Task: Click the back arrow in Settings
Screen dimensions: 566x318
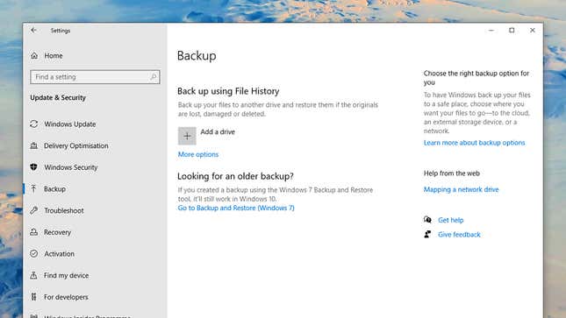Action: (33, 31)
